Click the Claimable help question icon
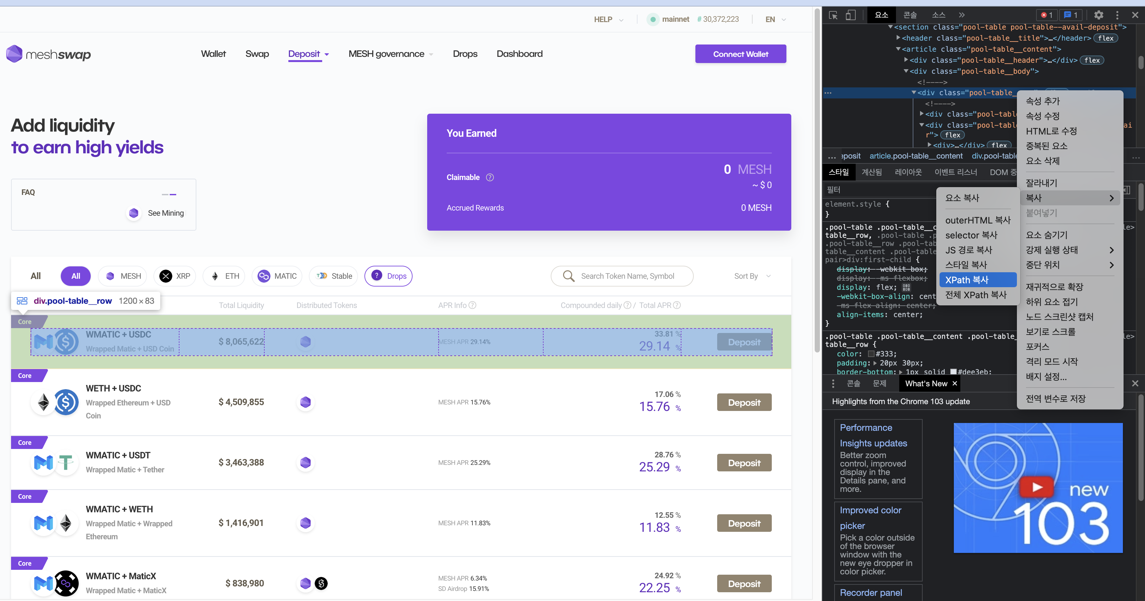1145x601 pixels. pos(490,177)
